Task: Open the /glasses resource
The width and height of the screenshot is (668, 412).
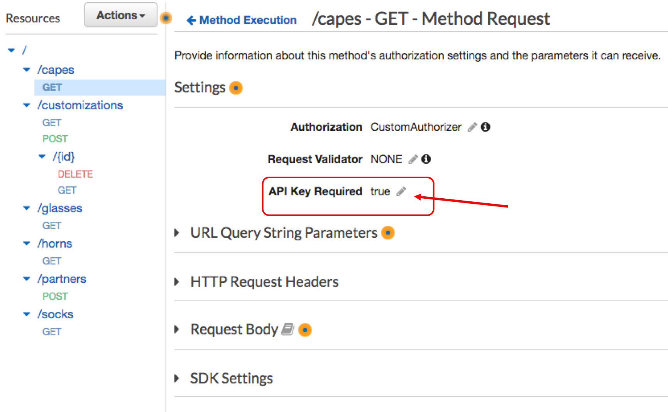Action: [60, 208]
